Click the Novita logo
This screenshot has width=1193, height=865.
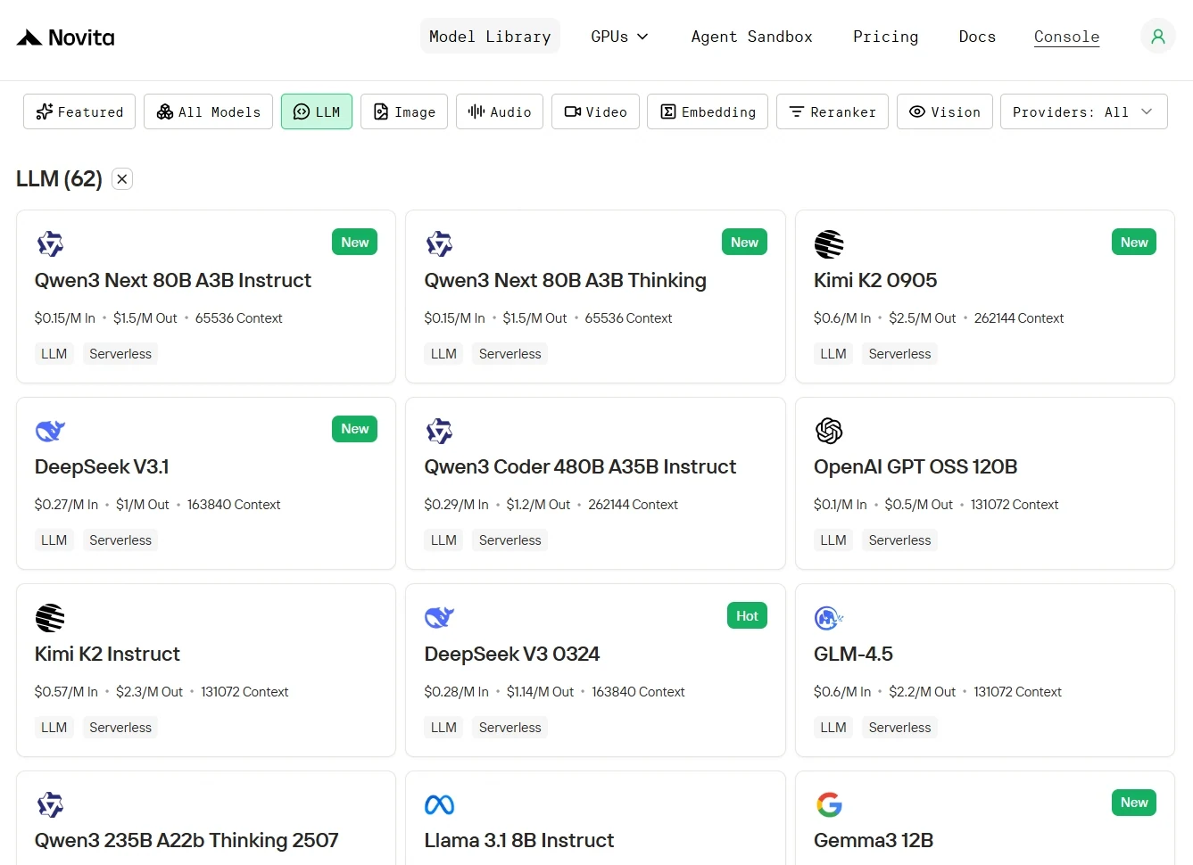pos(66,37)
